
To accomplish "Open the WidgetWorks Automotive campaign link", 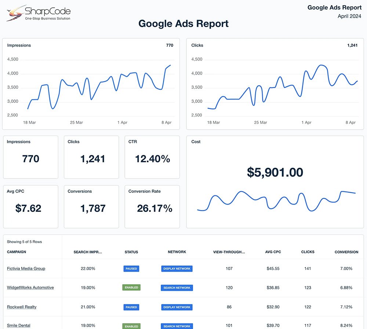I will tap(30, 288).
